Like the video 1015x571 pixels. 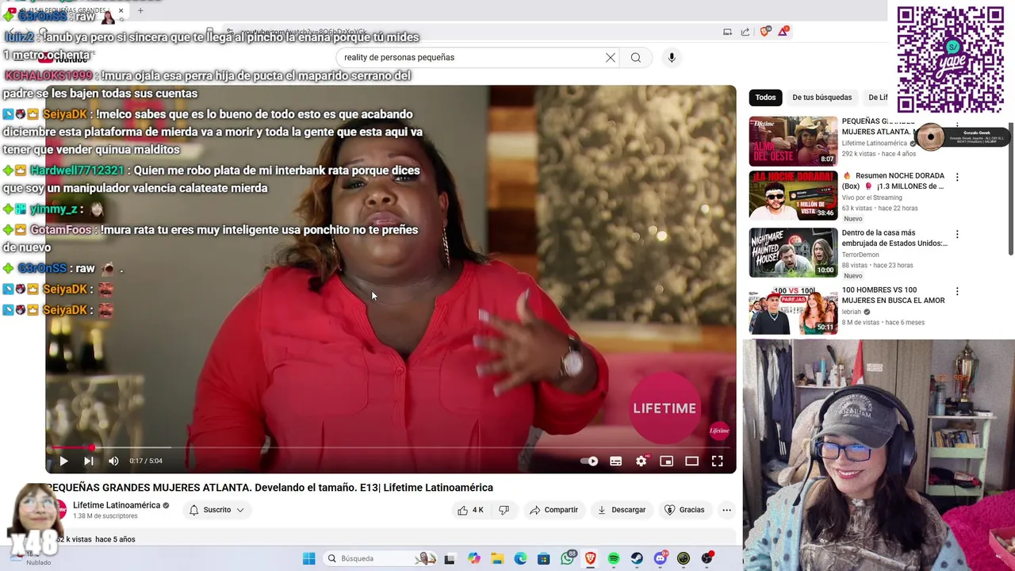pos(470,510)
